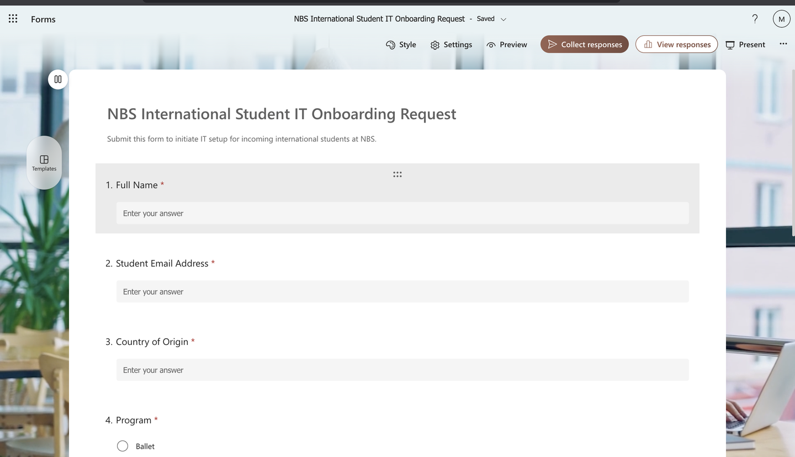Viewport: 795px width, 457px height.
Task: Preview the form
Action: click(507, 45)
